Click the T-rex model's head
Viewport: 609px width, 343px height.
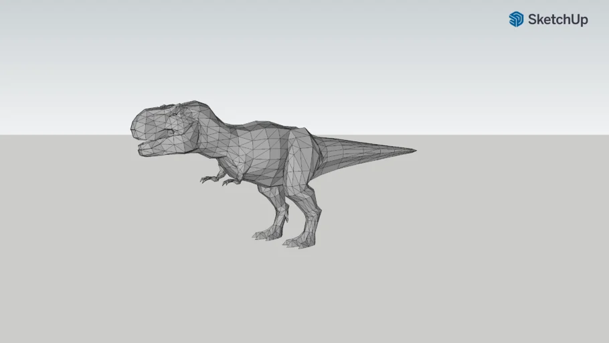click(164, 127)
